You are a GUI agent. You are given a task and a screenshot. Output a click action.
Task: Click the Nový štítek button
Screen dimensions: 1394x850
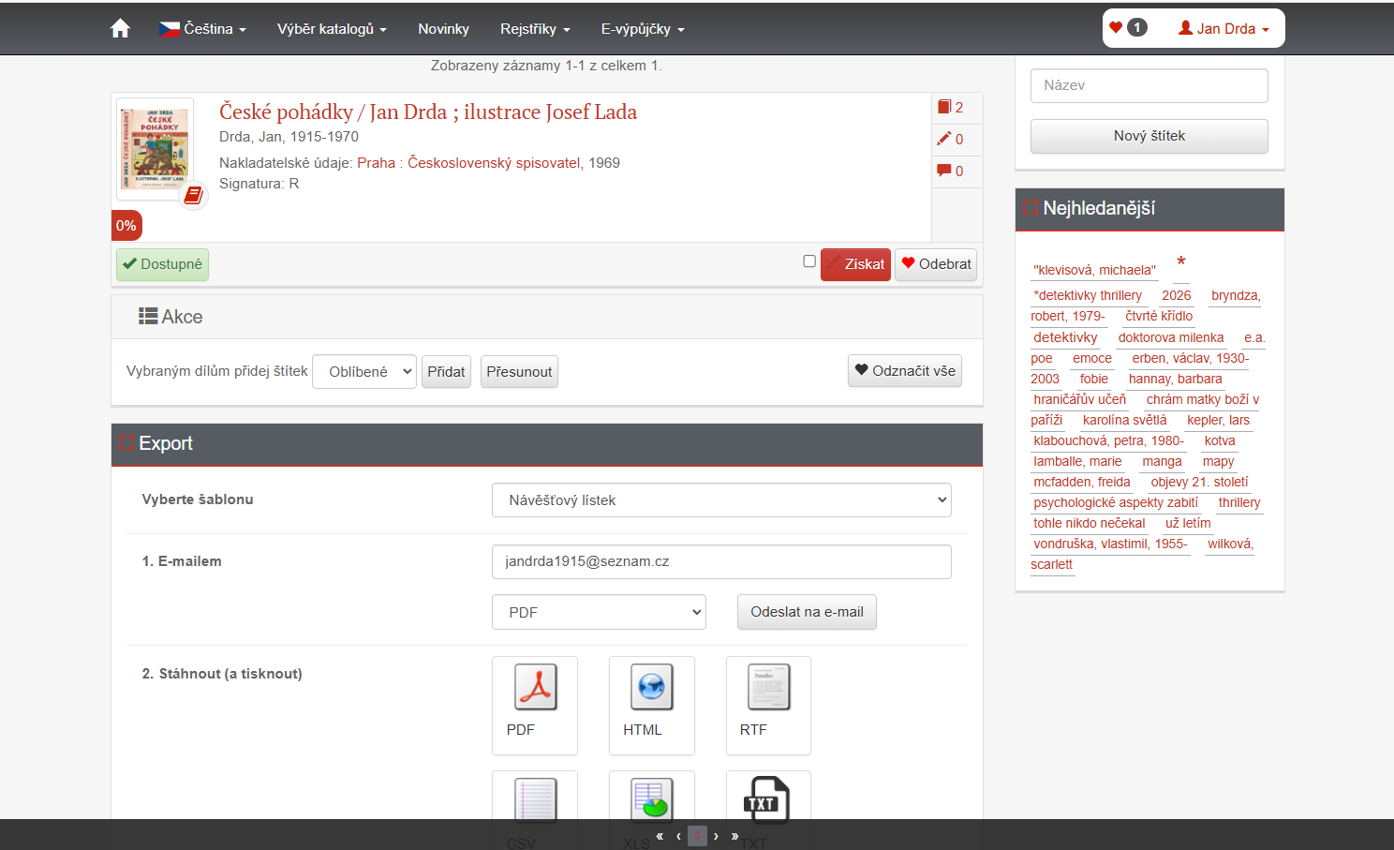tap(1149, 136)
